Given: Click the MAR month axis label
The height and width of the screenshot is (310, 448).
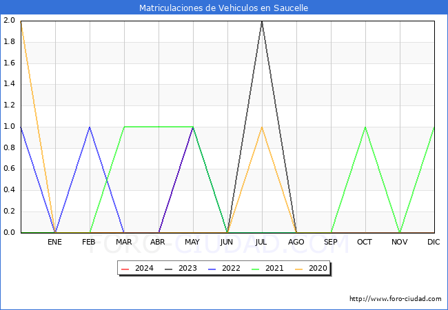Looking at the screenshot, I should pos(124,242).
